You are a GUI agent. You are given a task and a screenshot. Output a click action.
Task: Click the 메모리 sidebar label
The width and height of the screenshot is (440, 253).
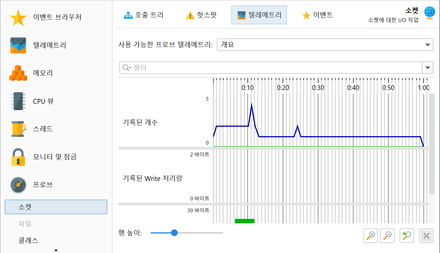pyautogui.click(x=43, y=73)
